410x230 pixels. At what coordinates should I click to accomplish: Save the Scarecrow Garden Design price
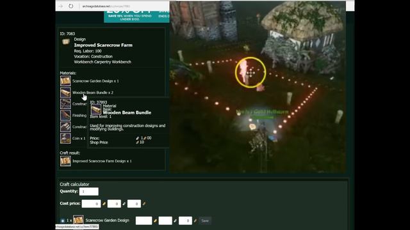pos(205,220)
